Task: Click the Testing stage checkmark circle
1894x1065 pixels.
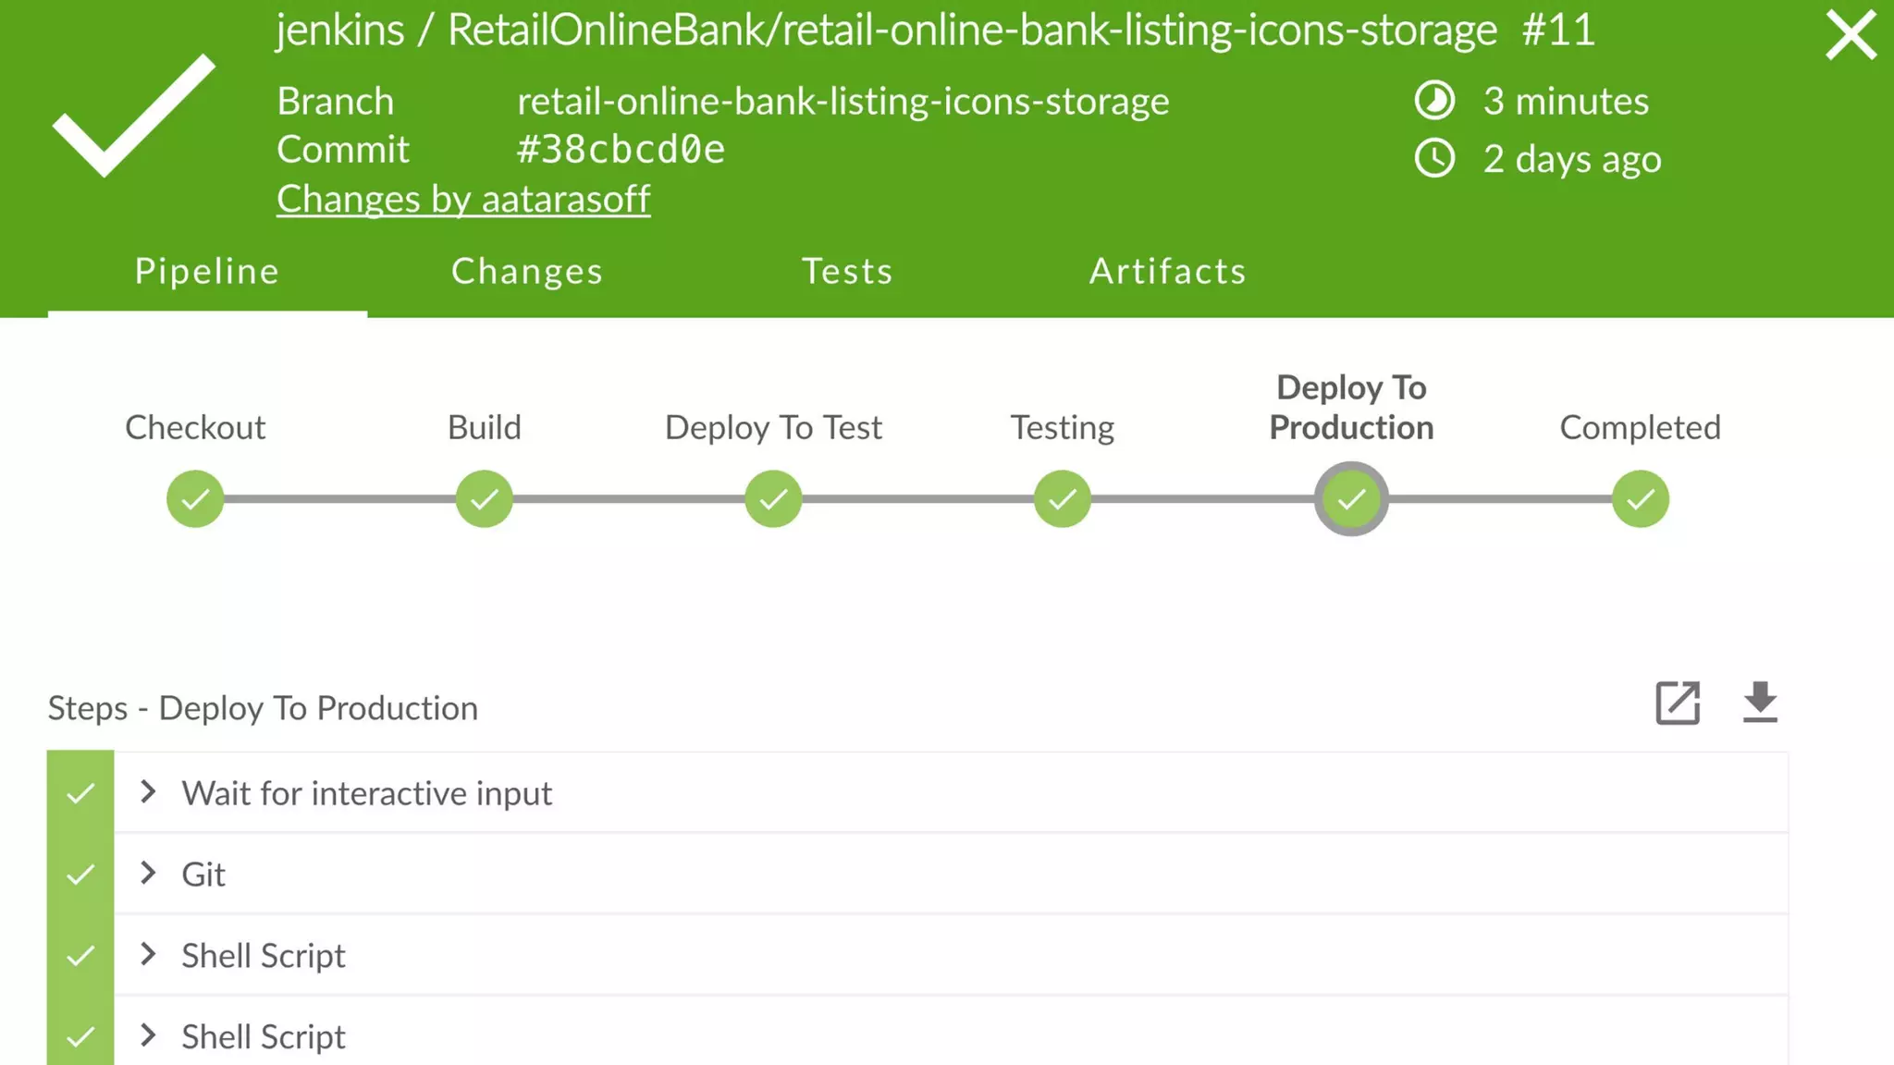Action: point(1062,499)
